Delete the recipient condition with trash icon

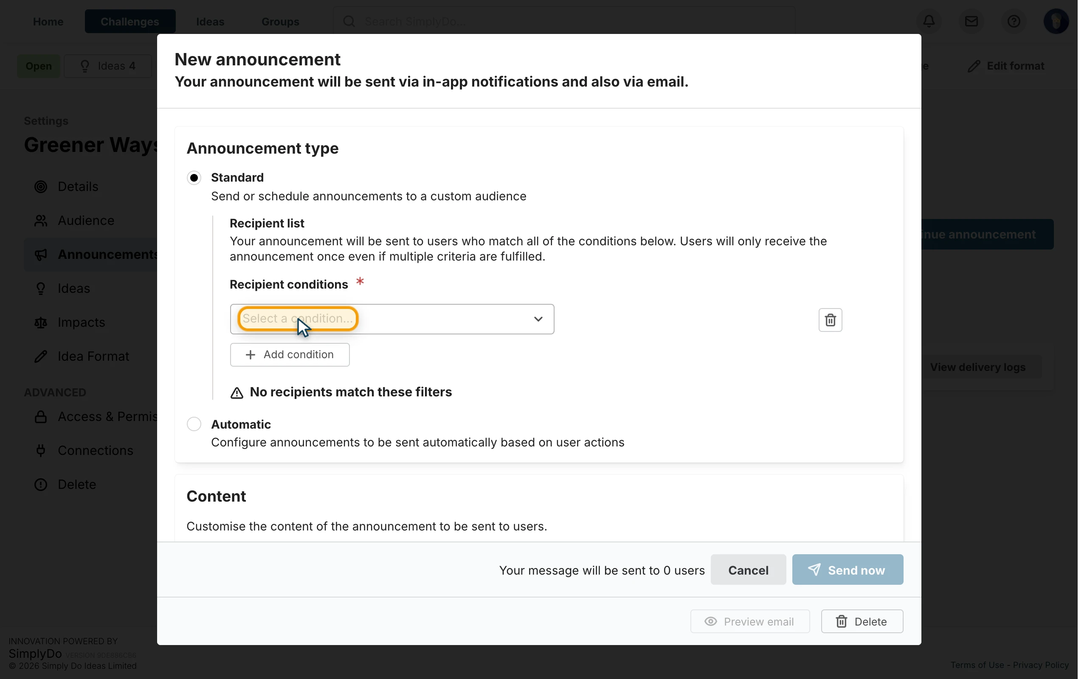(830, 320)
